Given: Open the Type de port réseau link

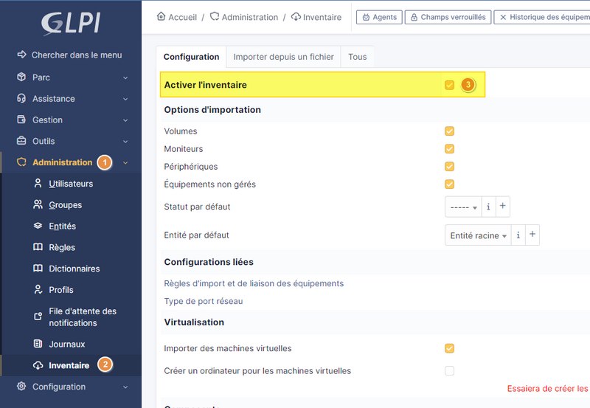Looking at the screenshot, I should [204, 301].
